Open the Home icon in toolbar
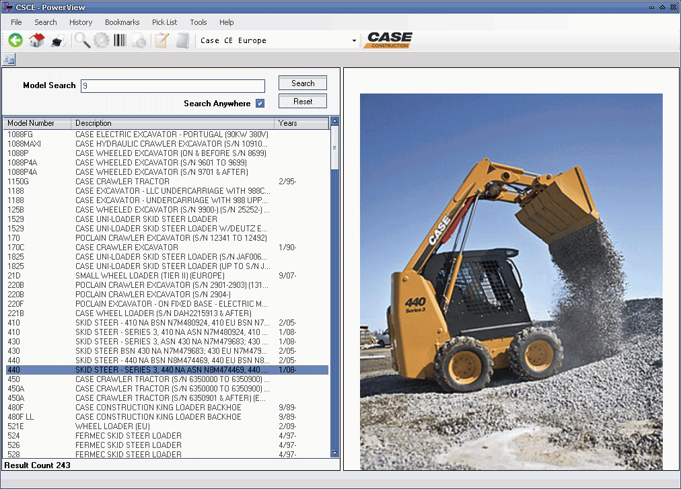Image resolution: width=681 pixels, height=489 pixels. point(36,40)
